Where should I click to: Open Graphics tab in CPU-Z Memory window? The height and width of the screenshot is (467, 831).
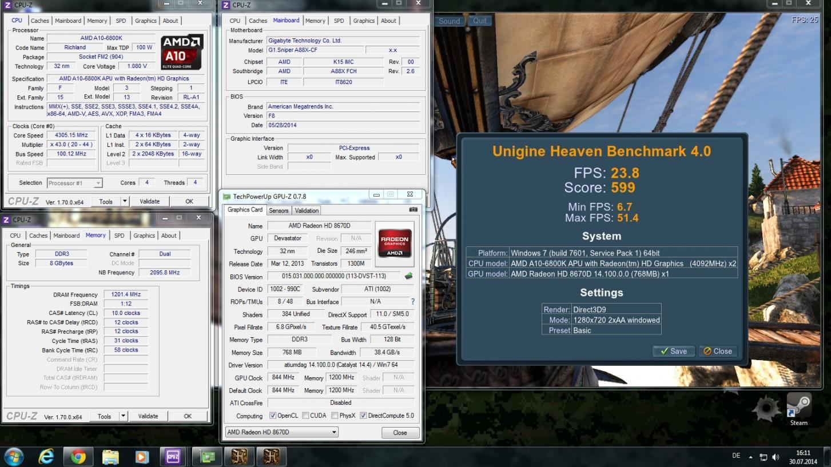(x=144, y=236)
